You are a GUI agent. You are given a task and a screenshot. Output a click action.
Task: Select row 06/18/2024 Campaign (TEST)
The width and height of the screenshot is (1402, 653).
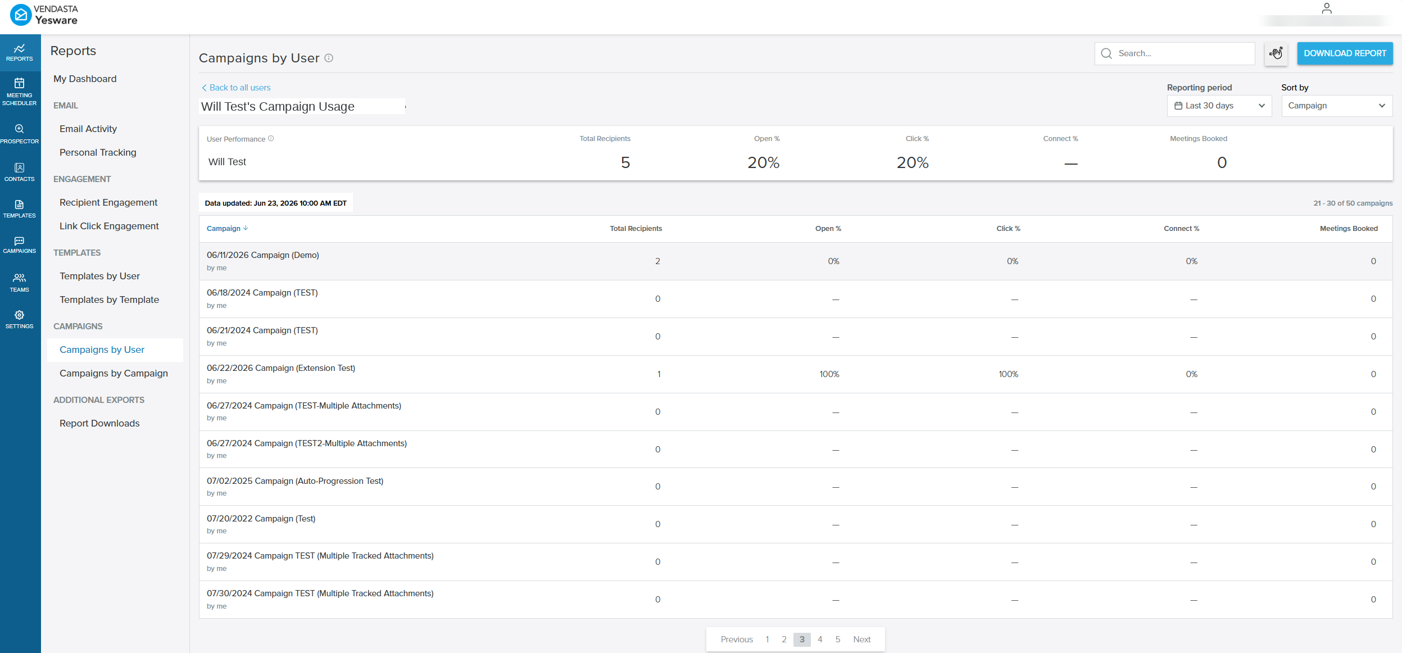[796, 299]
